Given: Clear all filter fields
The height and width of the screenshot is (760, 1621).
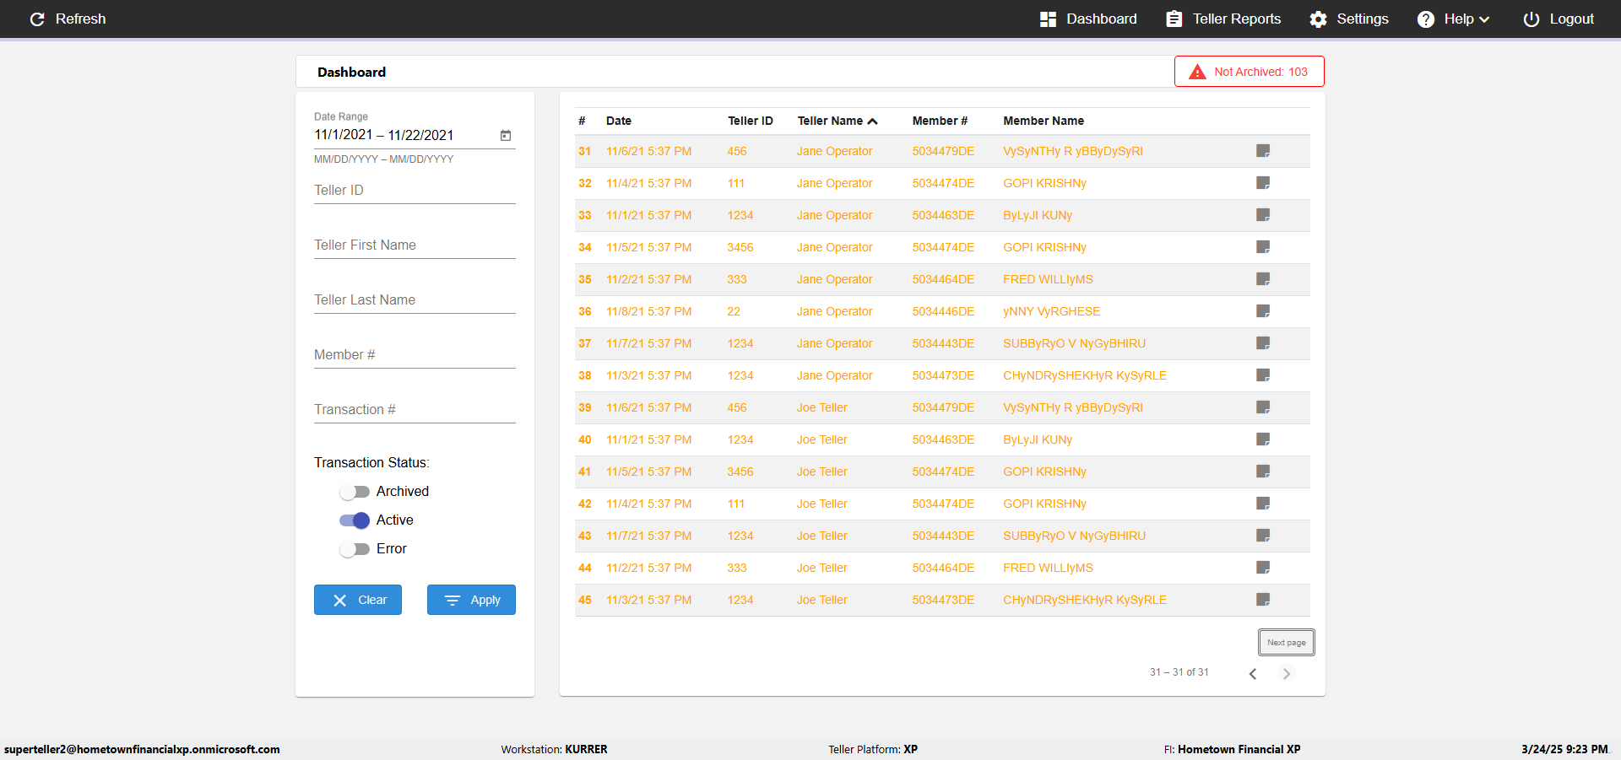Looking at the screenshot, I should coord(358,600).
